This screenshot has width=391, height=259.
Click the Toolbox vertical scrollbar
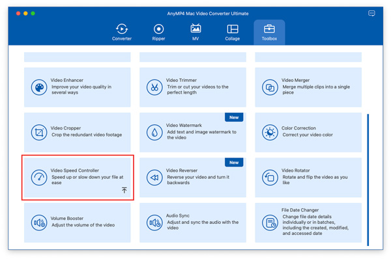coord(368,180)
